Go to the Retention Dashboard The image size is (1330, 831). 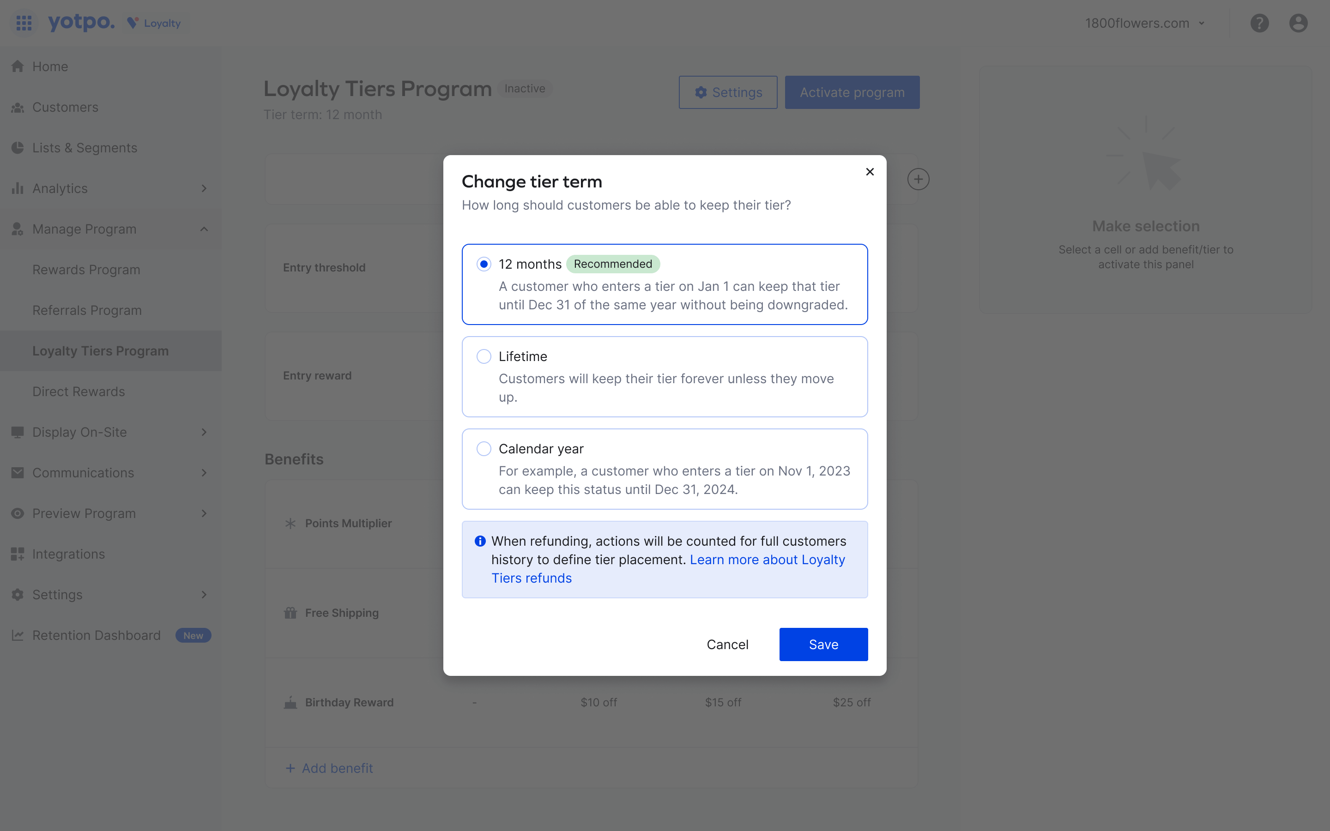tap(96, 635)
